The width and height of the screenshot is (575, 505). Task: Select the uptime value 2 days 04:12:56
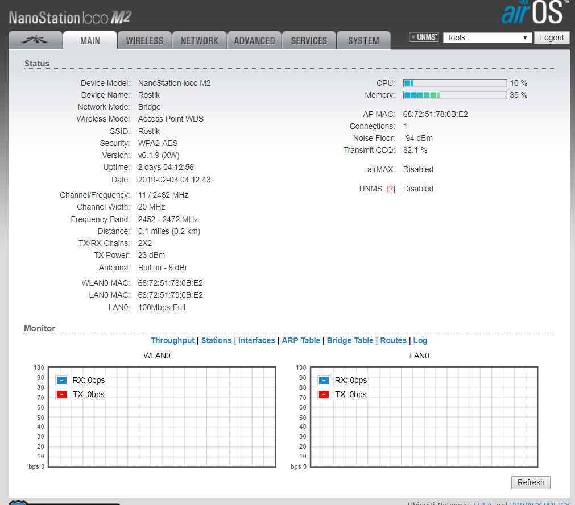point(166,168)
